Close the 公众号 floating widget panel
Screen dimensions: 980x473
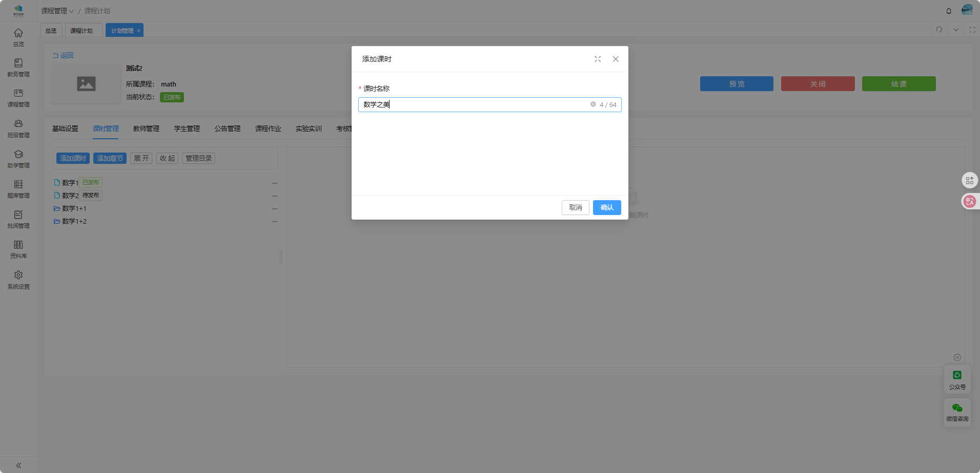[x=957, y=357]
